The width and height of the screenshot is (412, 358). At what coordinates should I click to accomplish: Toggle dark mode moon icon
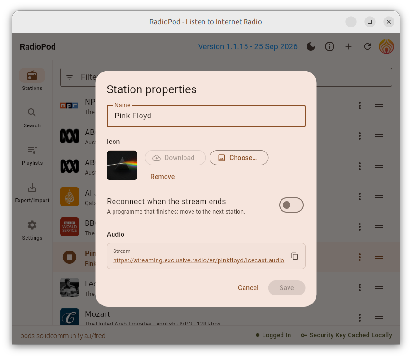[x=311, y=46]
